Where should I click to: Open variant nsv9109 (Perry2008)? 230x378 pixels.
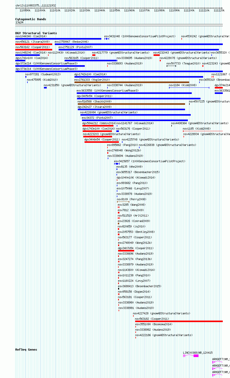pyautogui.click(x=132, y=199)
